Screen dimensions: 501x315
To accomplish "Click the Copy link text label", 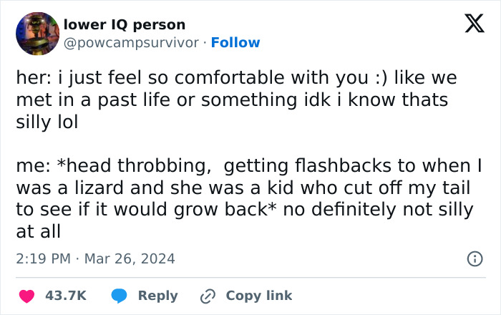I will tap(259, 295).
